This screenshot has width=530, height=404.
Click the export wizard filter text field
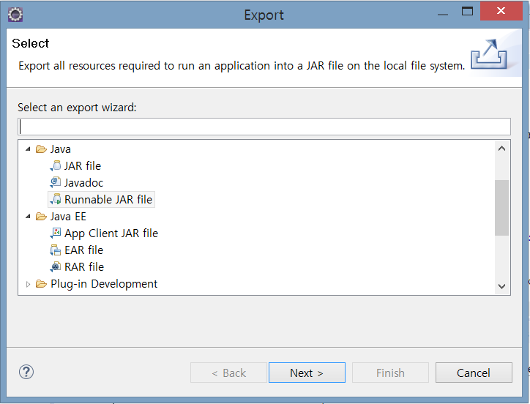pos(264,127)
